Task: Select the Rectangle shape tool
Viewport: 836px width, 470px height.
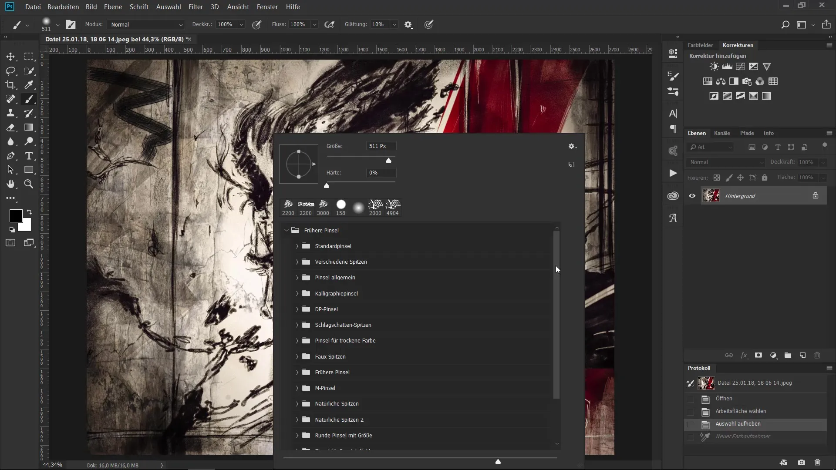Action: [x=29, y=170]
